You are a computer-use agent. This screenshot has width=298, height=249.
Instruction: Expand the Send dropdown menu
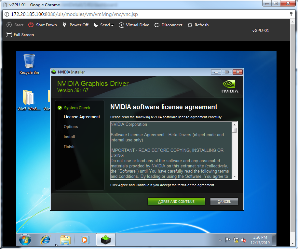104,25
